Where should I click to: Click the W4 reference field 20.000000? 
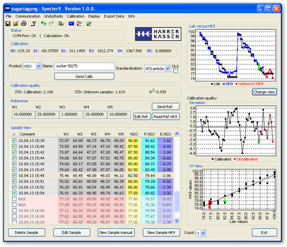click(x=95, y=114)
